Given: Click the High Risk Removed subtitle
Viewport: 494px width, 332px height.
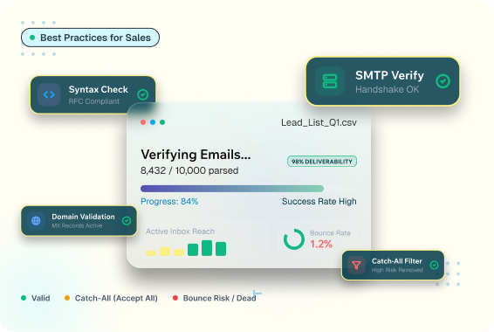Looking at the screenshot, I should click(x=397, y=270).
